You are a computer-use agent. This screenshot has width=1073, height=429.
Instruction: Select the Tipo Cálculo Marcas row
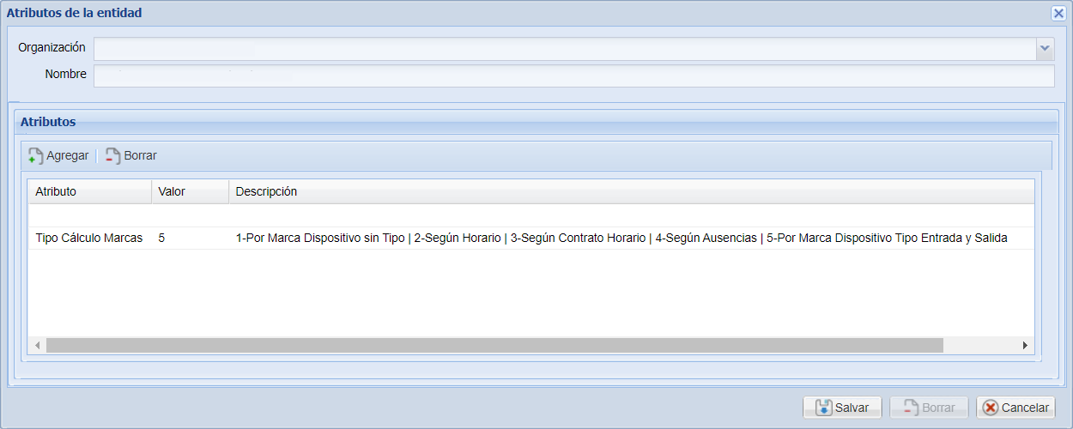tap(89, 238)
